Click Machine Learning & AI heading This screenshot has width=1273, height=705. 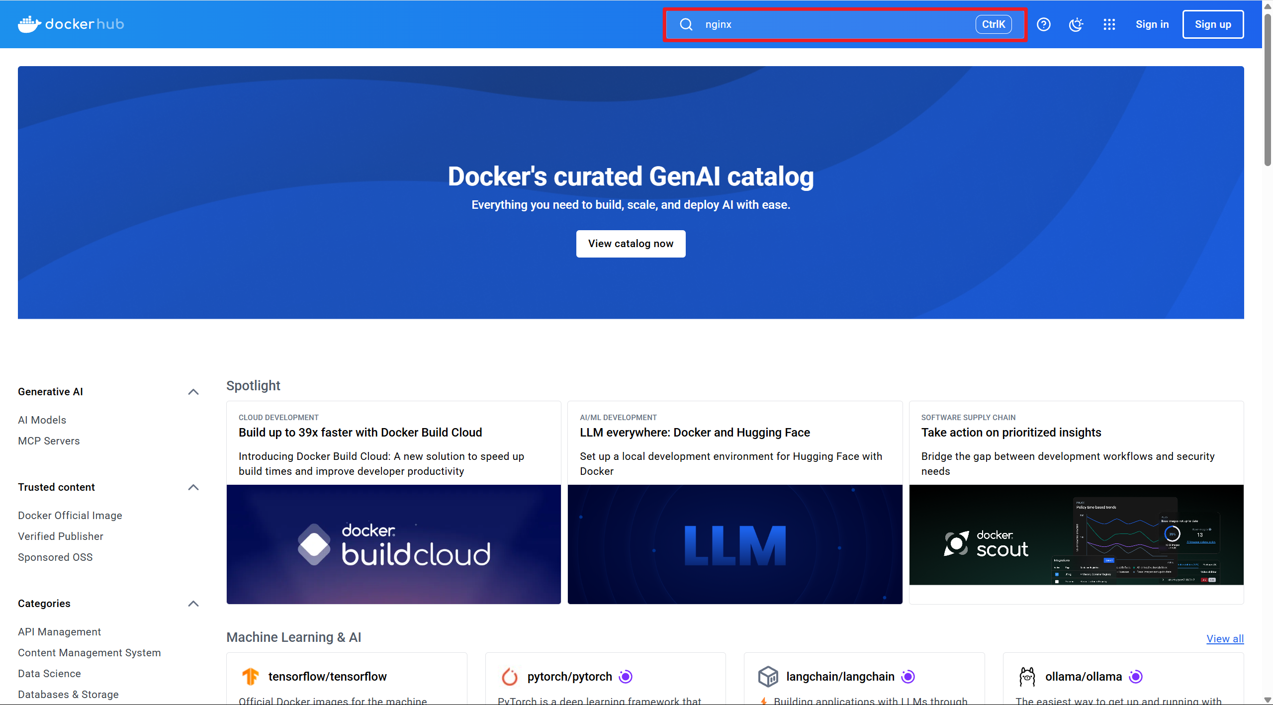click(x=293, y=637)
